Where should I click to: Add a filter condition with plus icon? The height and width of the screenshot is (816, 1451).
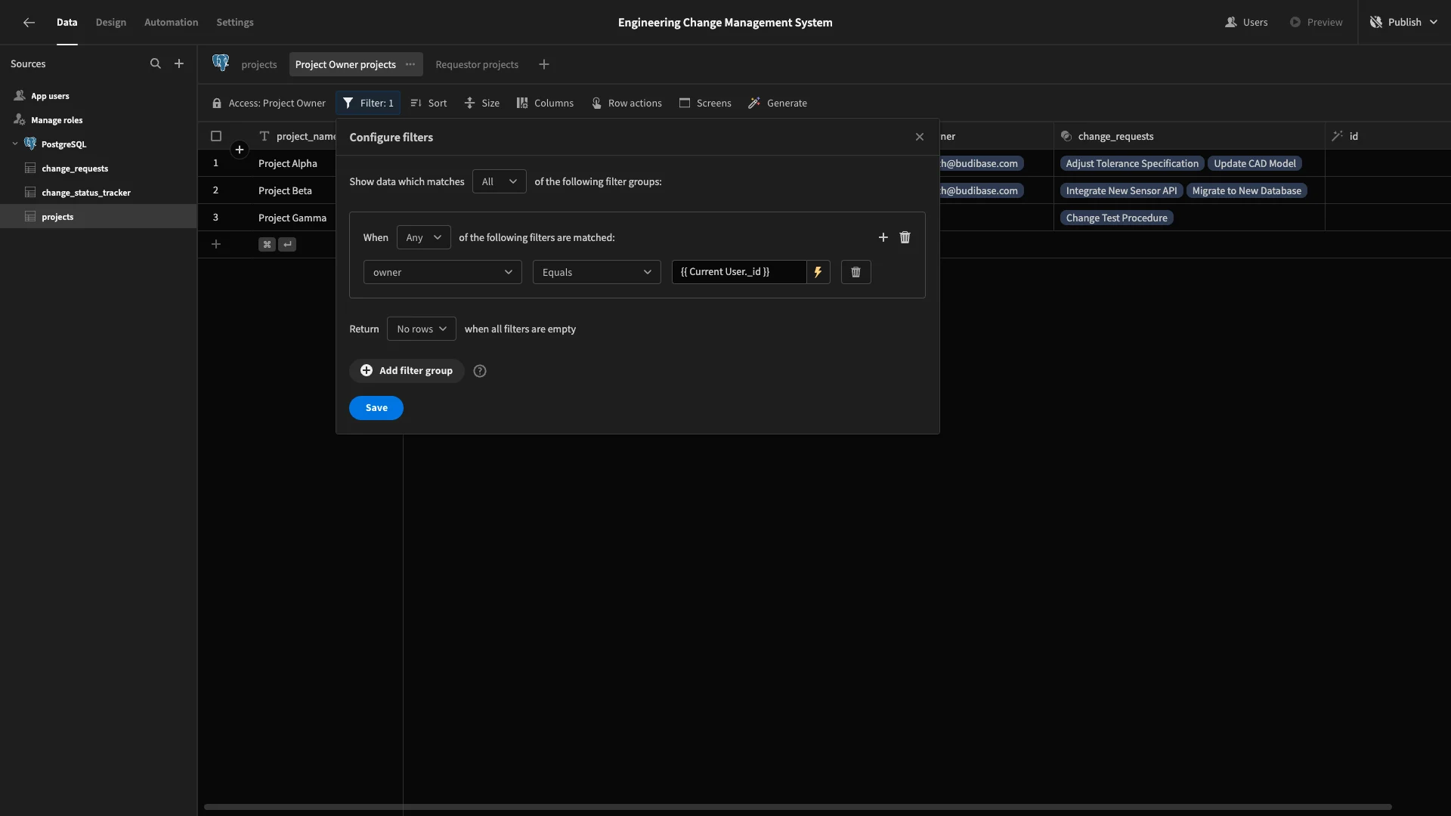click(883, 238)
